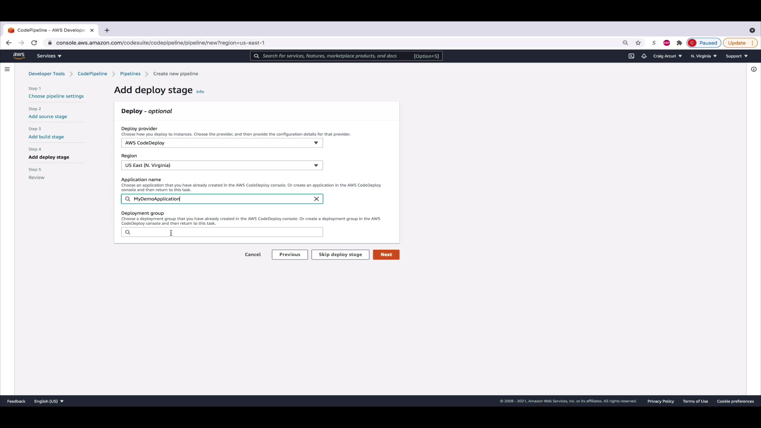Expand the Deploy provider dropdown
761x428 pixels.
coord(222,143)
